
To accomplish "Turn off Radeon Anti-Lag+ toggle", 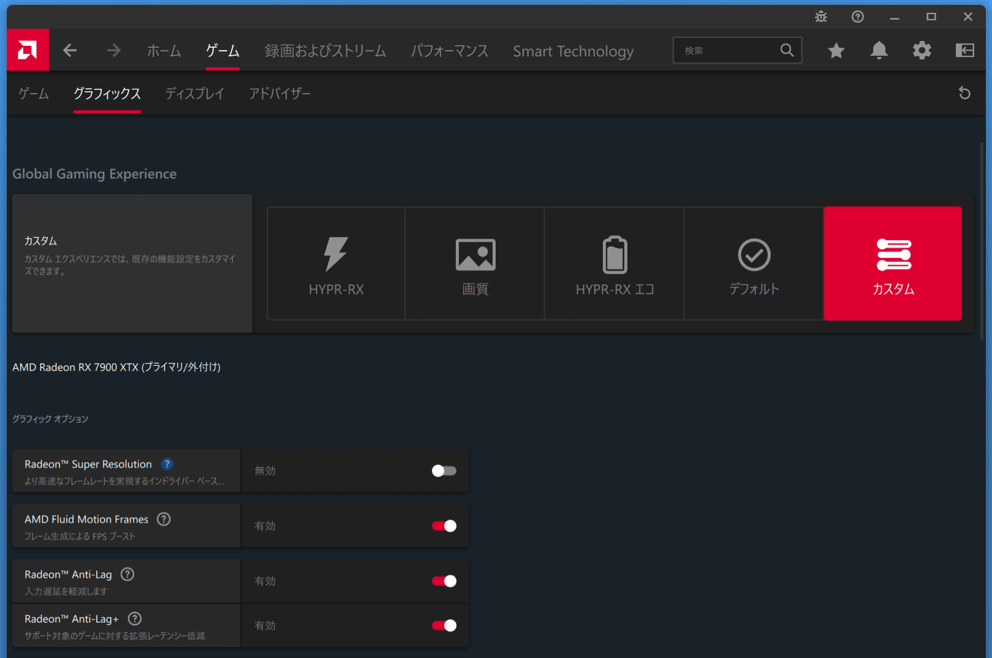I will click(x=444, y=626).
